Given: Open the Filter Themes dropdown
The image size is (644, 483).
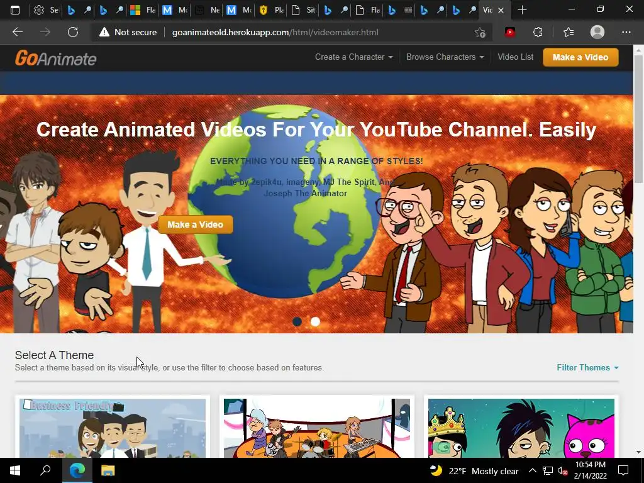Looking at the screenshot, I should [x=587, y=367].
